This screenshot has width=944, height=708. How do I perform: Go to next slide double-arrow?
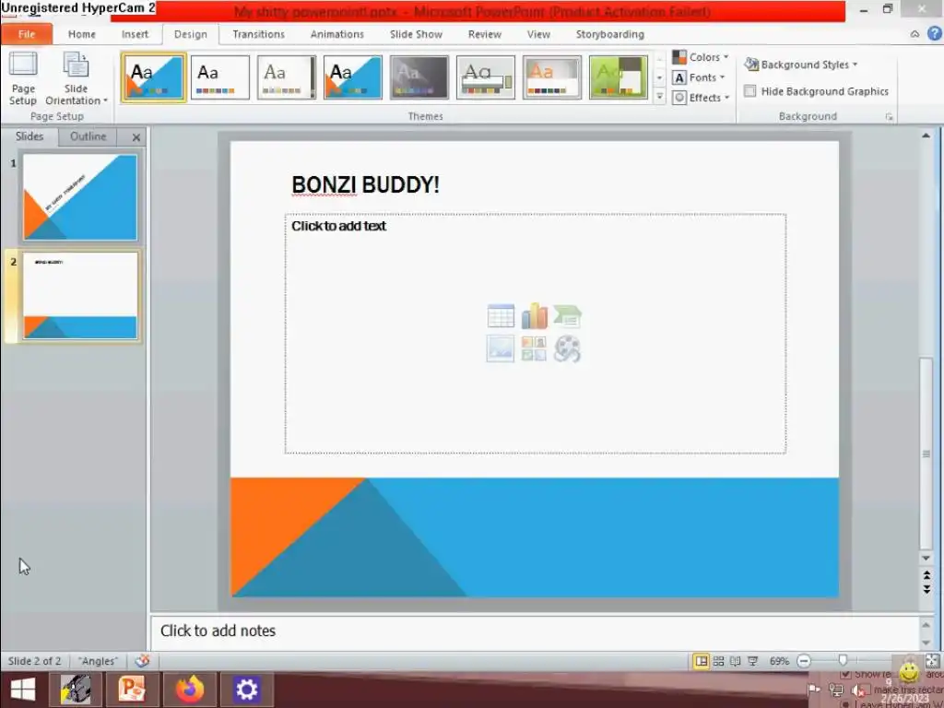click(926, 589)
